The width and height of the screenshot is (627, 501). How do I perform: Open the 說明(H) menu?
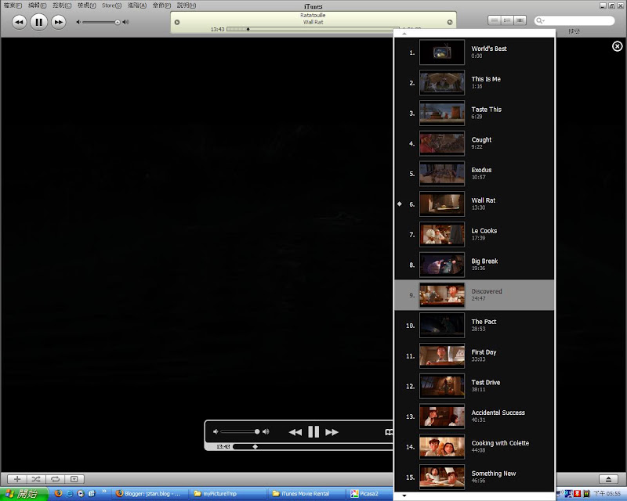[x=187, y=5]
